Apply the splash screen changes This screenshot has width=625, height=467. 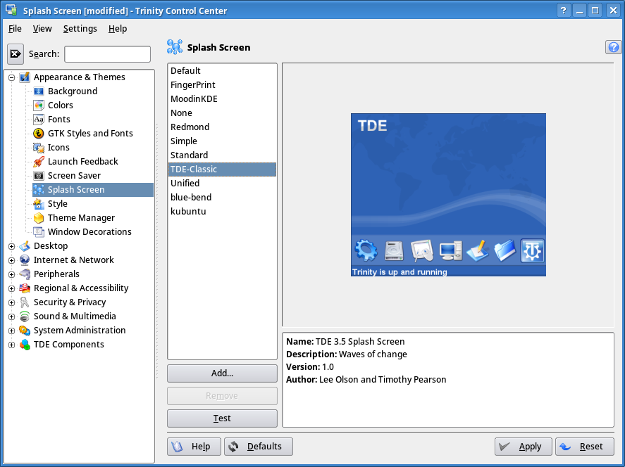tap(524, 447)
